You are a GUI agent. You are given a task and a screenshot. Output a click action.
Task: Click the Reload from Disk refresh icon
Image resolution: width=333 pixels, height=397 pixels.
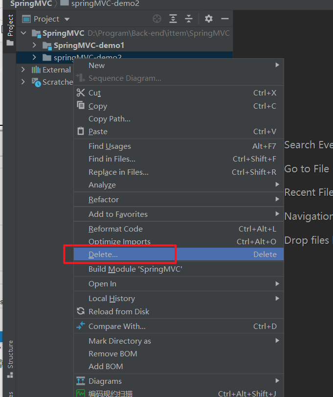[81, 311]
